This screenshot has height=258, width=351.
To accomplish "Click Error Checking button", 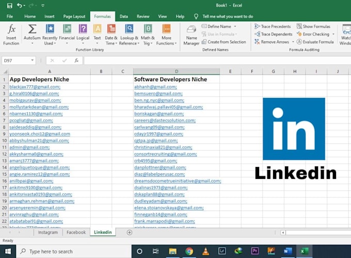I will (313, 34).
